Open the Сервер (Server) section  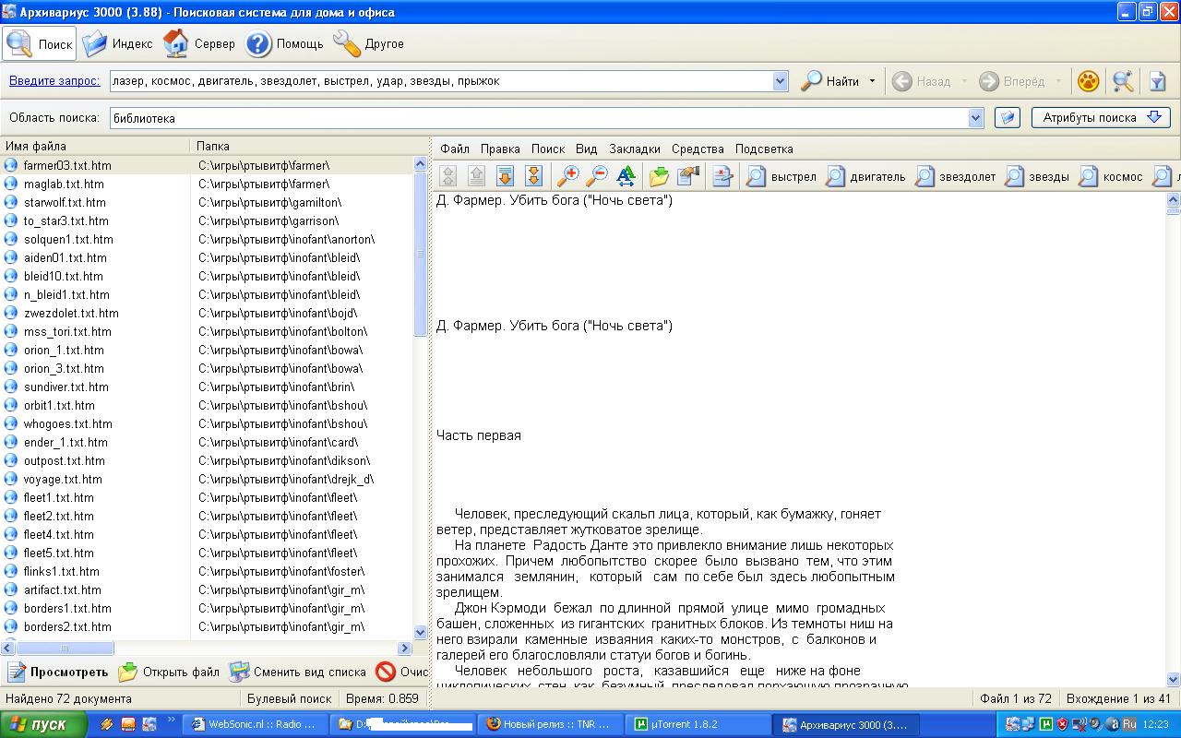[x=199, y=43]
